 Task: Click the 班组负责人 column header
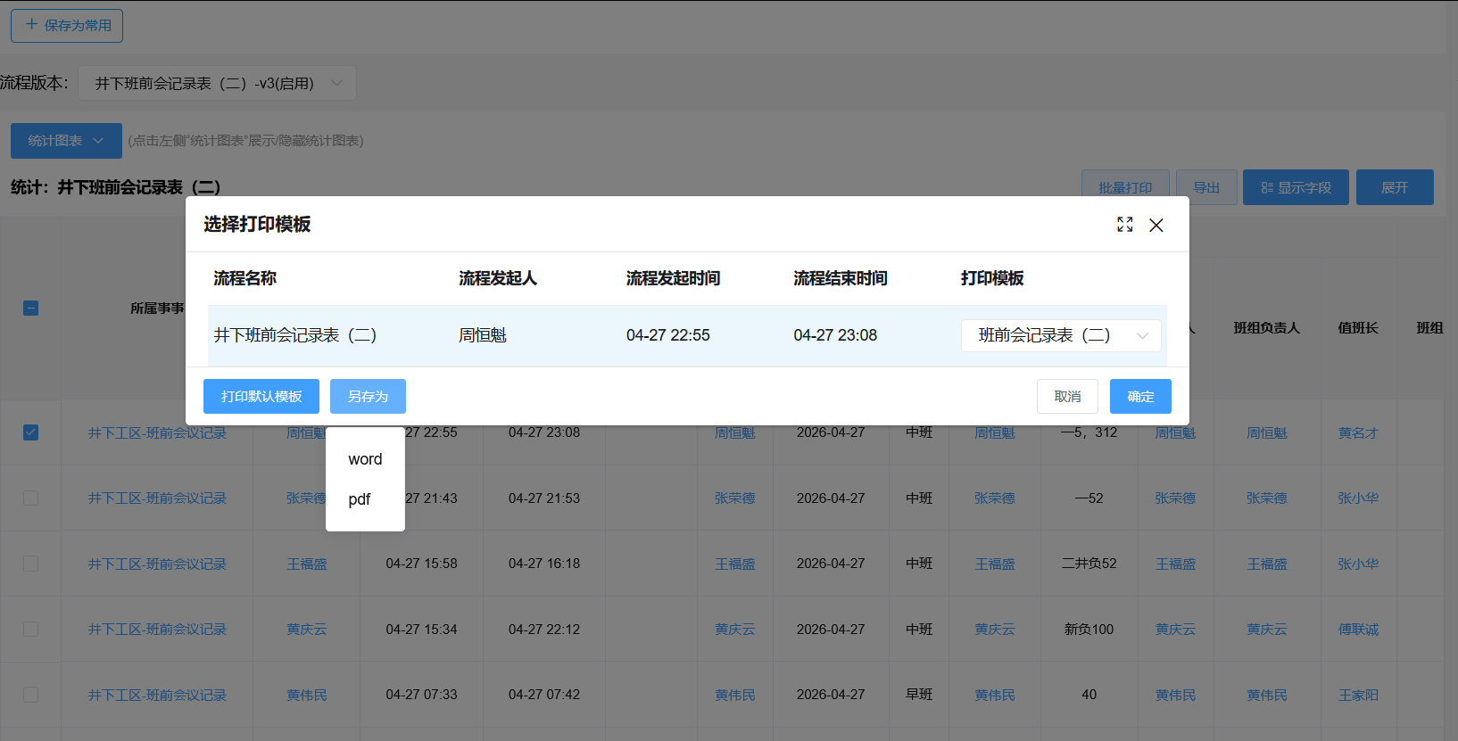(x=1267, y=327)
